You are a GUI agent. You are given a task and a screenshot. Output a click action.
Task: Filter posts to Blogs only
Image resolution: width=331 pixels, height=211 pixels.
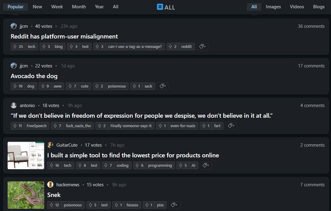319,7
